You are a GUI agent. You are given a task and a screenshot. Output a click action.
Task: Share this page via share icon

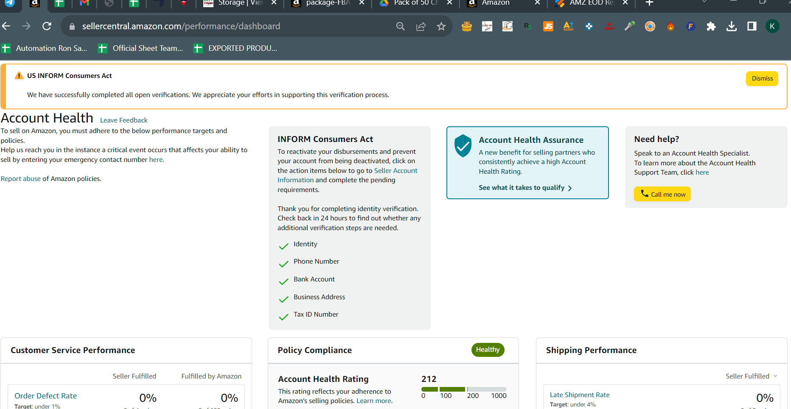pyautogui.click(x=421, y=26)
